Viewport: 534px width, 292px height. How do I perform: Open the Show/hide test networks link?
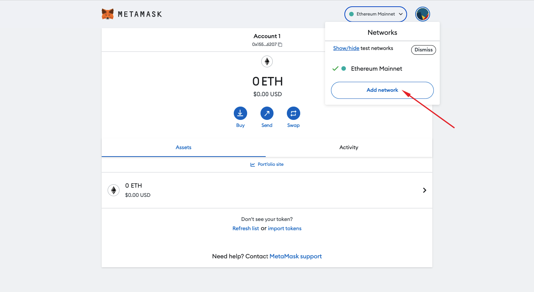346,48
